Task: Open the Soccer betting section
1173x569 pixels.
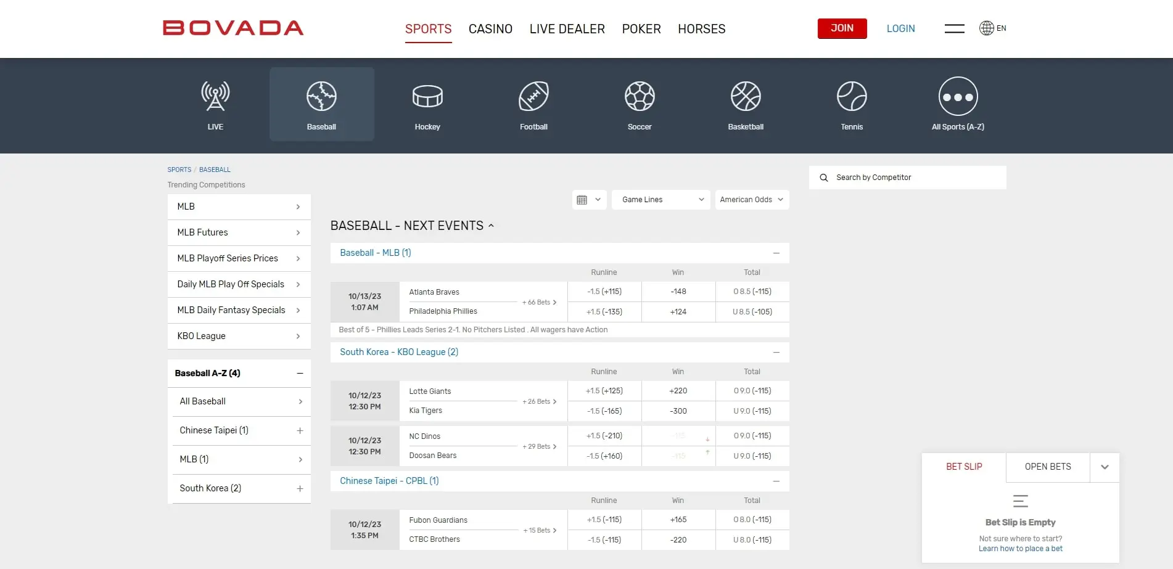Action: [640, 104]
